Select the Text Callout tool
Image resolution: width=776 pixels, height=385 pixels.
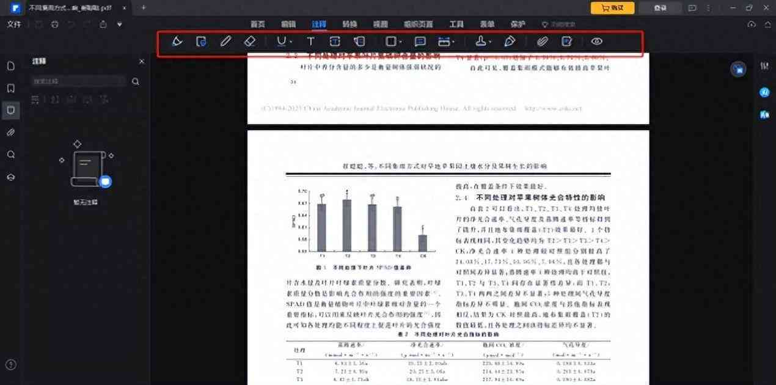click(359, 42)
